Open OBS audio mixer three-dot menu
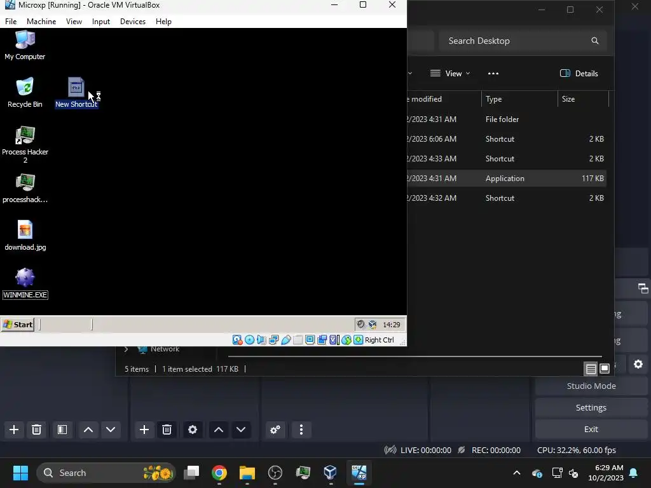Viewport: 651px width, 488px height. coord(301,430)
